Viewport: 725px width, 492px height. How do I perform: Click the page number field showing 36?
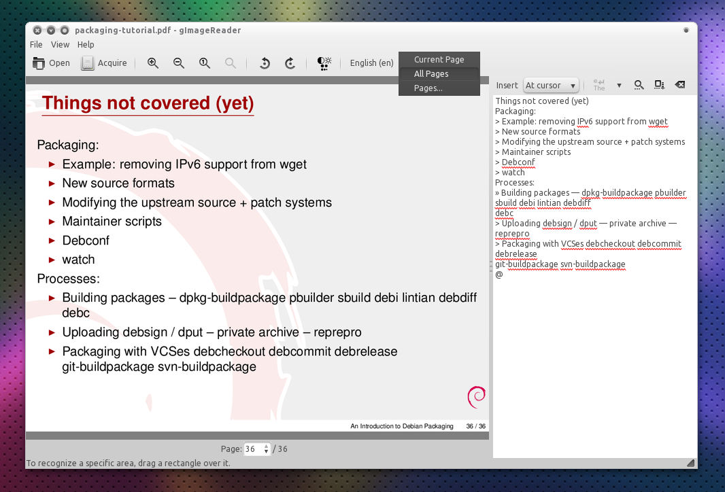[254, 449]
